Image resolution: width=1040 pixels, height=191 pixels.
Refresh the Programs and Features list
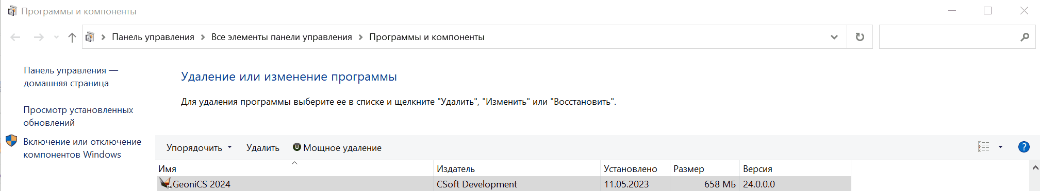(860, 37)
